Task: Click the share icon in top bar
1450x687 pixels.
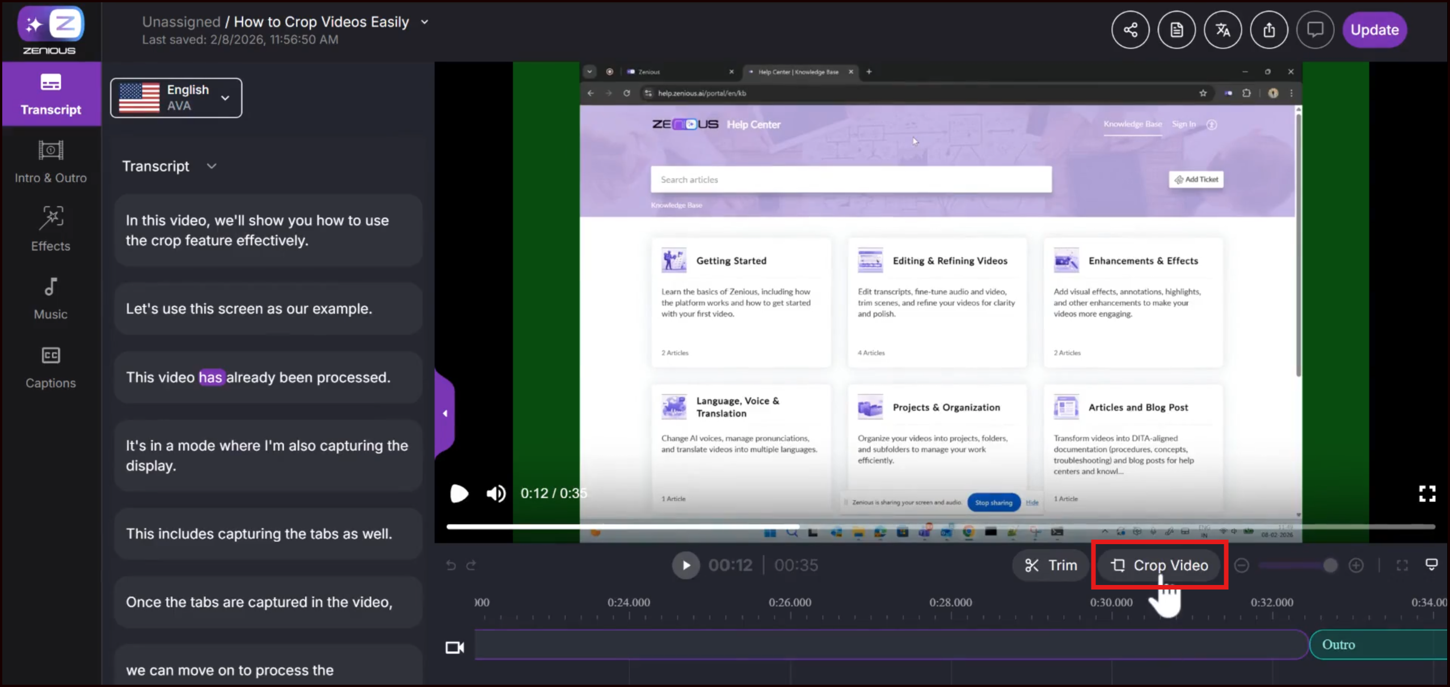Action: click(1130, 29)
